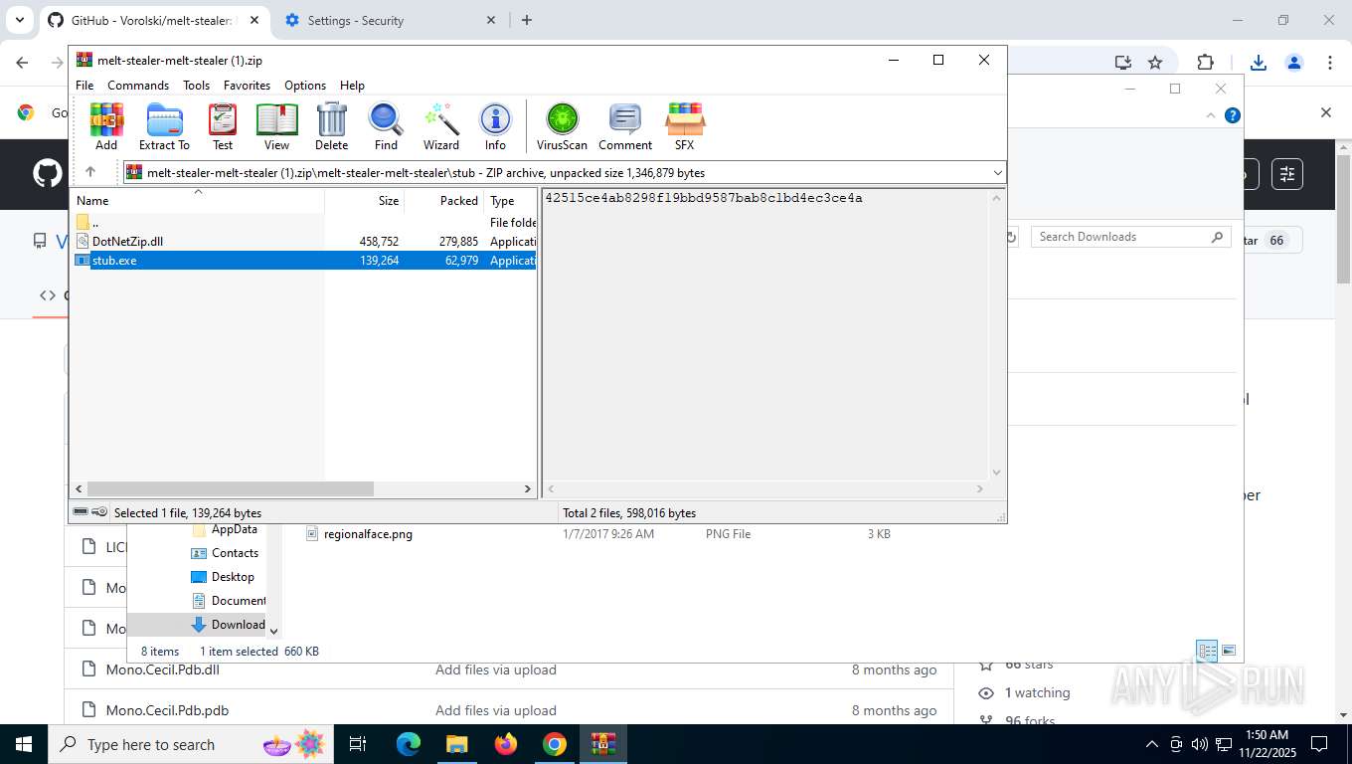Click the Add toolbar icon in WinRAR
1352x764 pixels.
click(x=106, y=126)
